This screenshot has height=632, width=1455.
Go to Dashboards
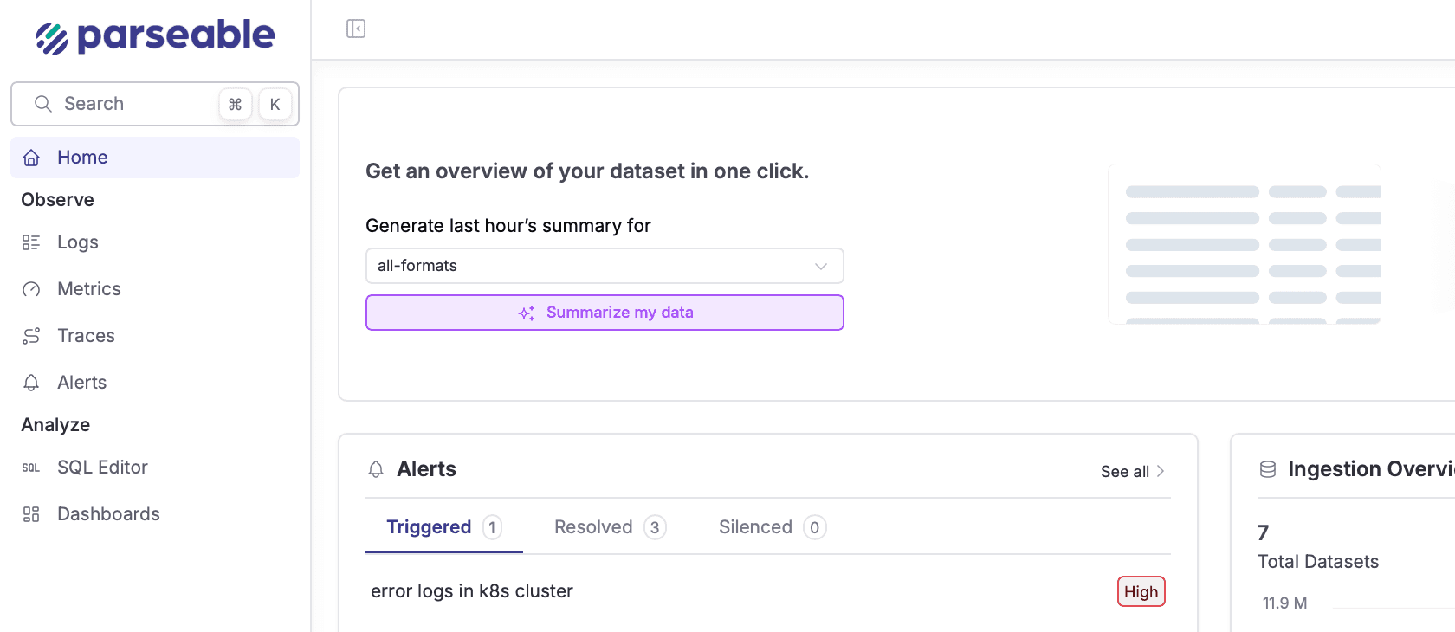click(x=108, y=513)
